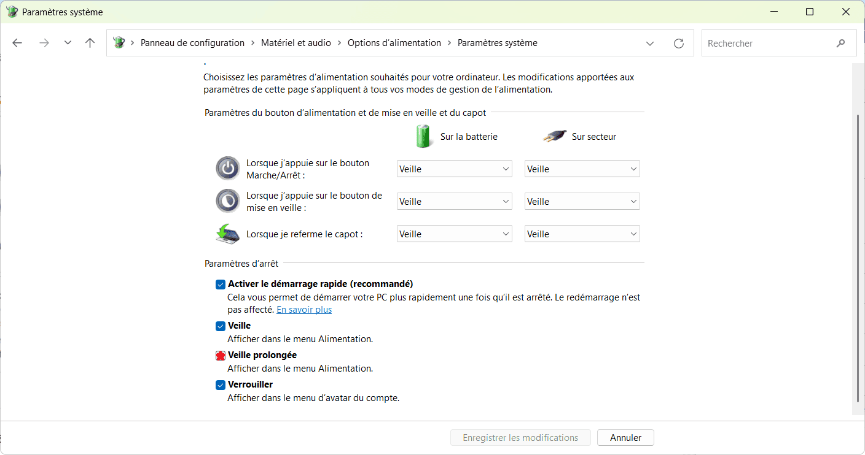Go up one level arrow
The image size is (865, 455).
click(90, 43)
